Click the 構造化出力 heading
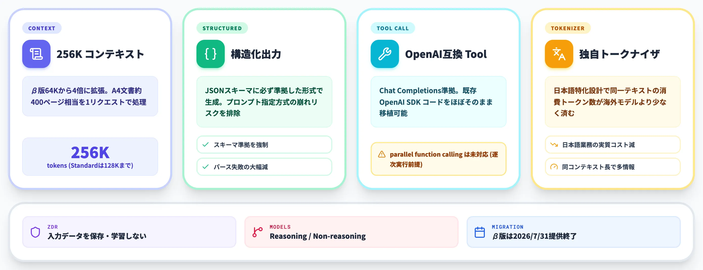703x270 pixels. [x=256, y=54]
